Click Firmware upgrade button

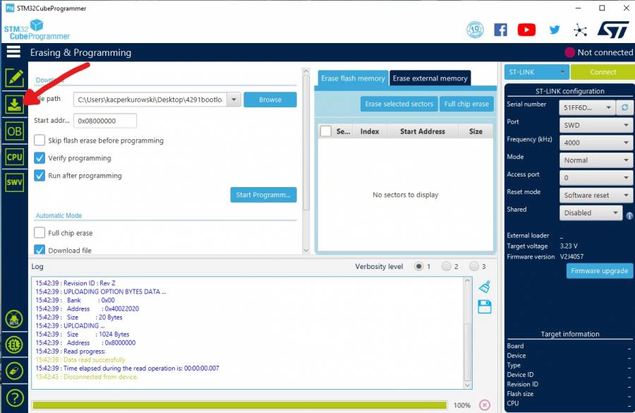pyautogui.click(x=599, y=270)
